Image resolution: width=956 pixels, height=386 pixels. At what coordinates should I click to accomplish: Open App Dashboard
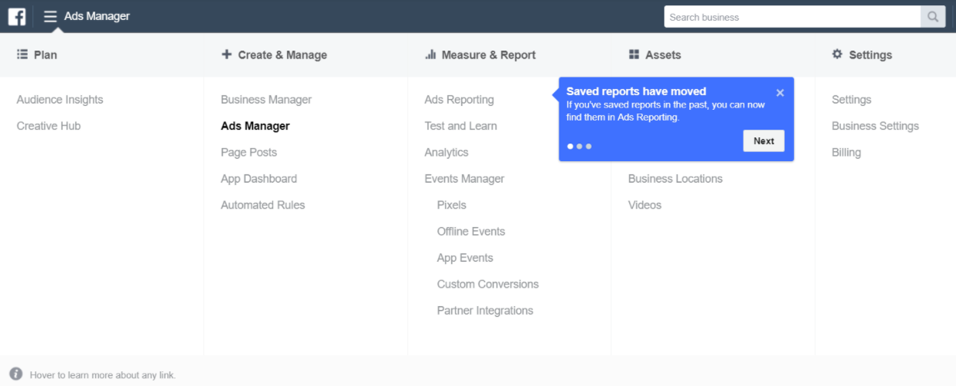259,179
